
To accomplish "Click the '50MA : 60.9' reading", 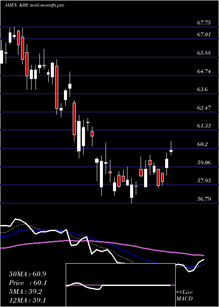I will click(28, 274).
